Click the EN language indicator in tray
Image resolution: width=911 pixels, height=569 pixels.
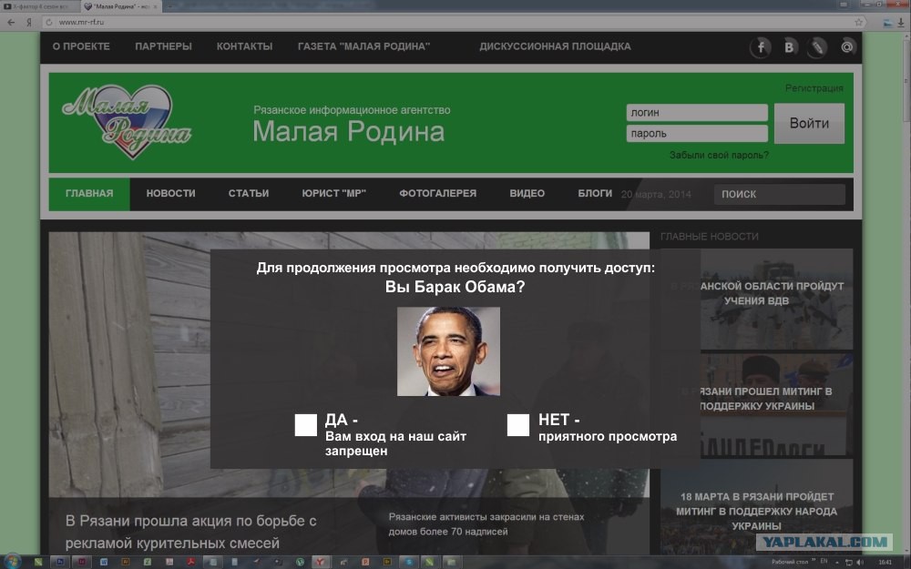[x=824, y=562]
